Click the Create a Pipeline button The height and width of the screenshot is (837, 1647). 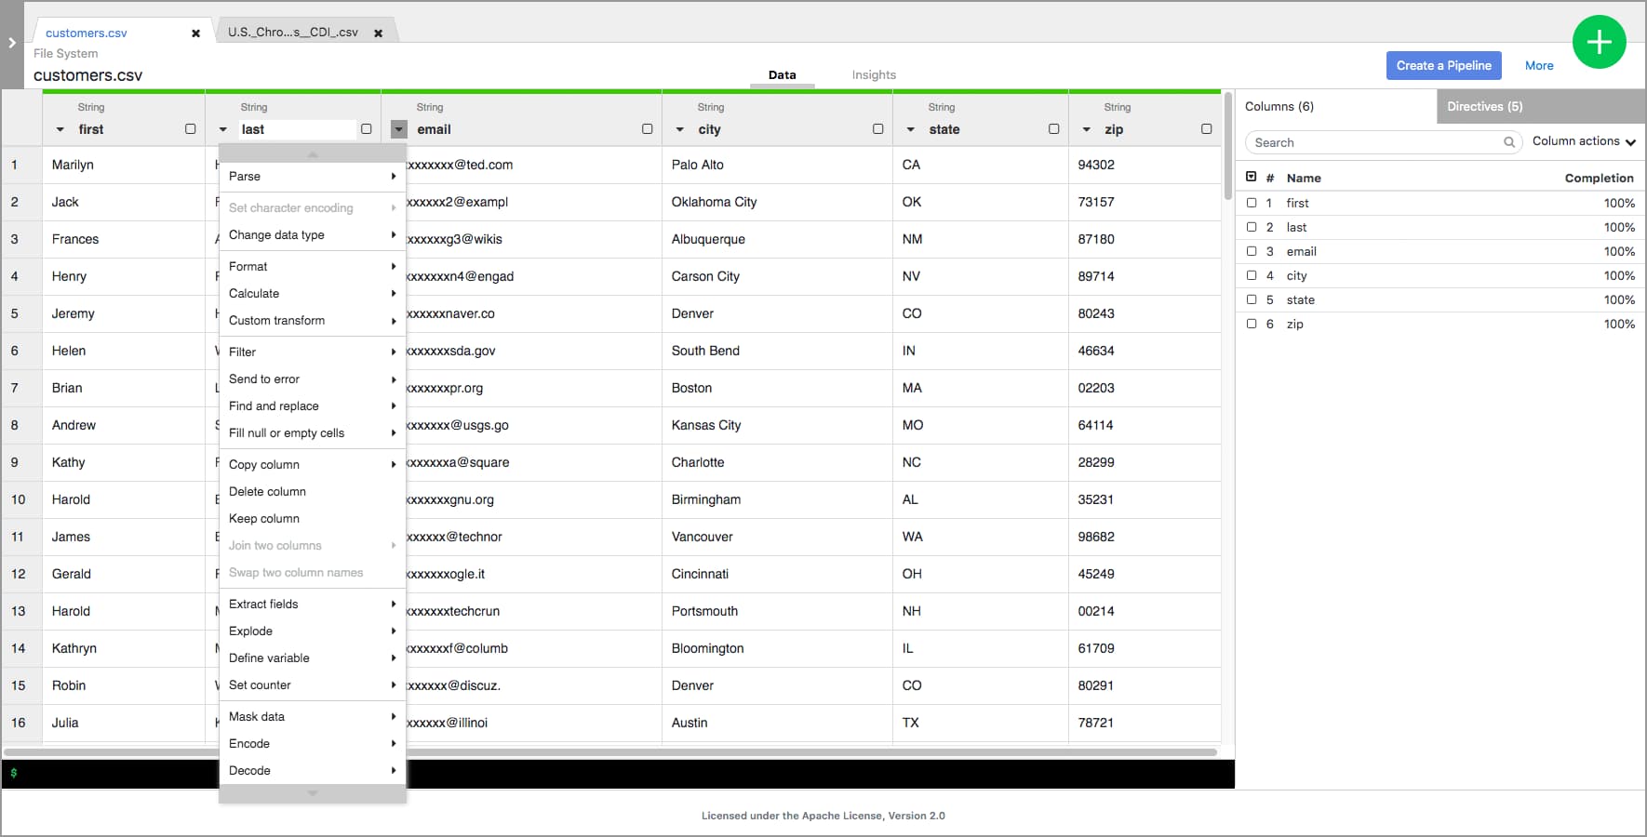click(x=1443, y=65)
